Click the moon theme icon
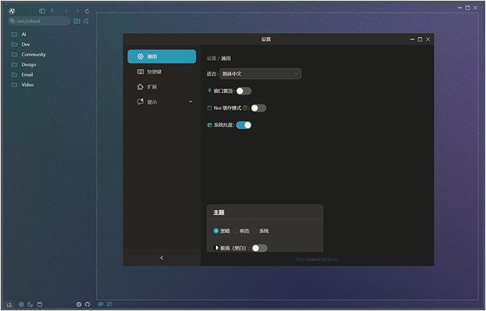Screen dimensions: 486x311 click(x=30, y=304)
